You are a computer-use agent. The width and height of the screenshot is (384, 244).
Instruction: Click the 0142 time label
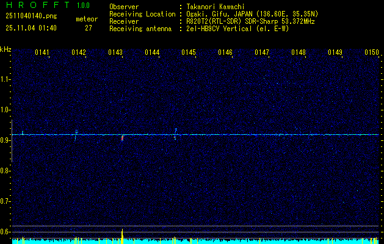79,52
